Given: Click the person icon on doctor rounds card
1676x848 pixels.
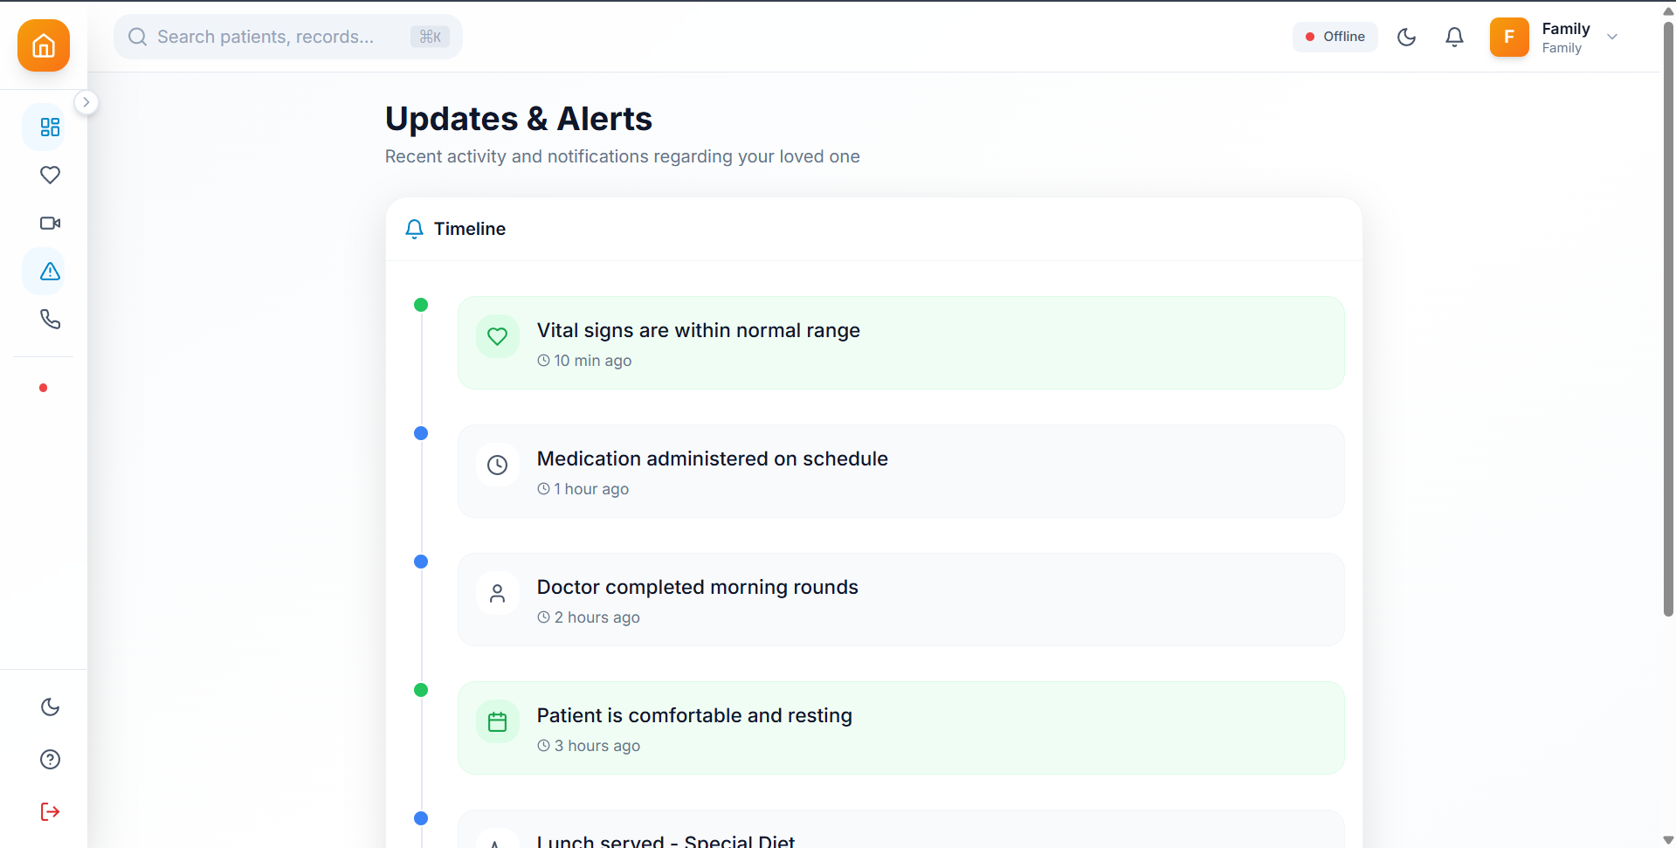Looking at the screenshot, I should [x=498, y=593].
